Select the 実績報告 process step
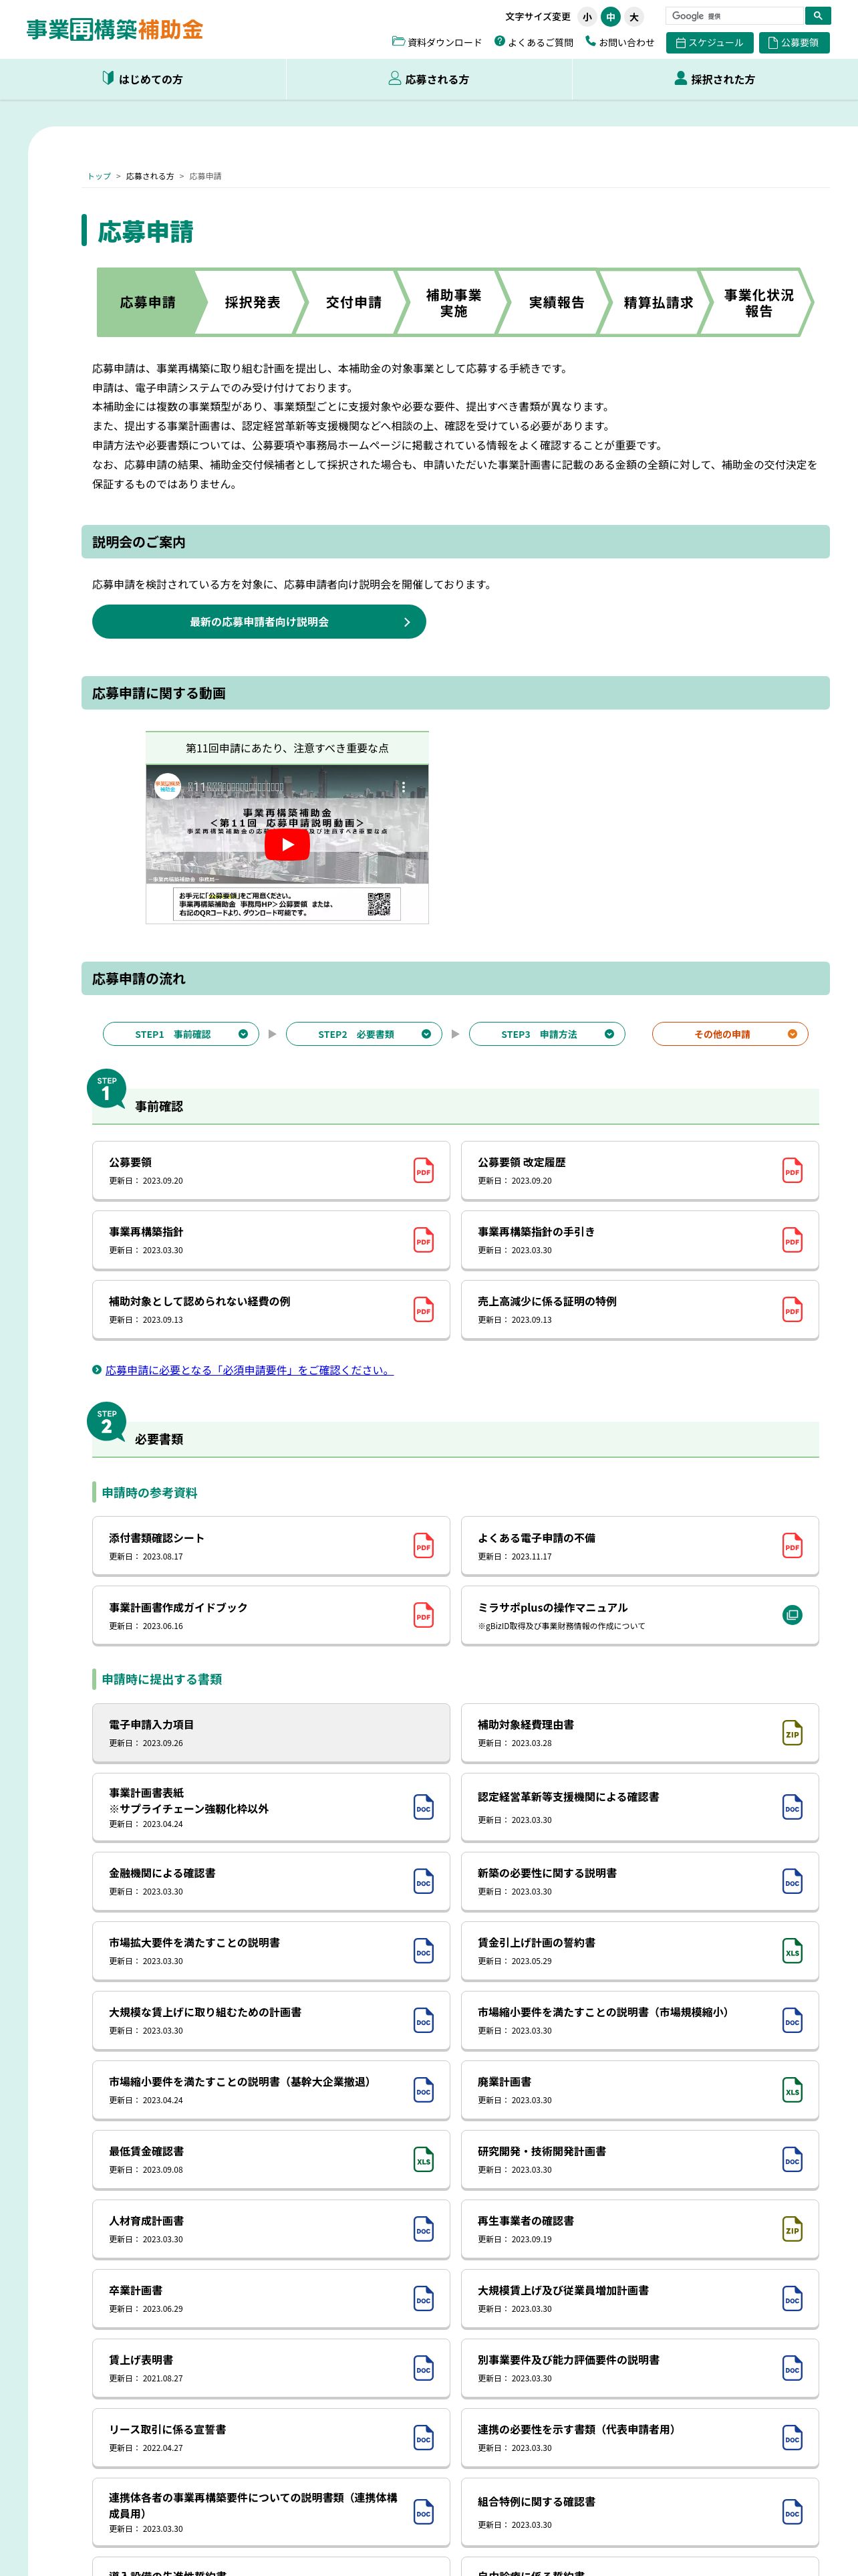Screen dimensions: 858x2576 [x=557, y=302]
